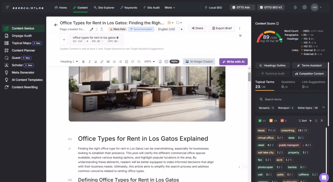Click the Write with AI button
Image resolution: width=333 pixels, height=182 pixels.
(x=233, y=61)
